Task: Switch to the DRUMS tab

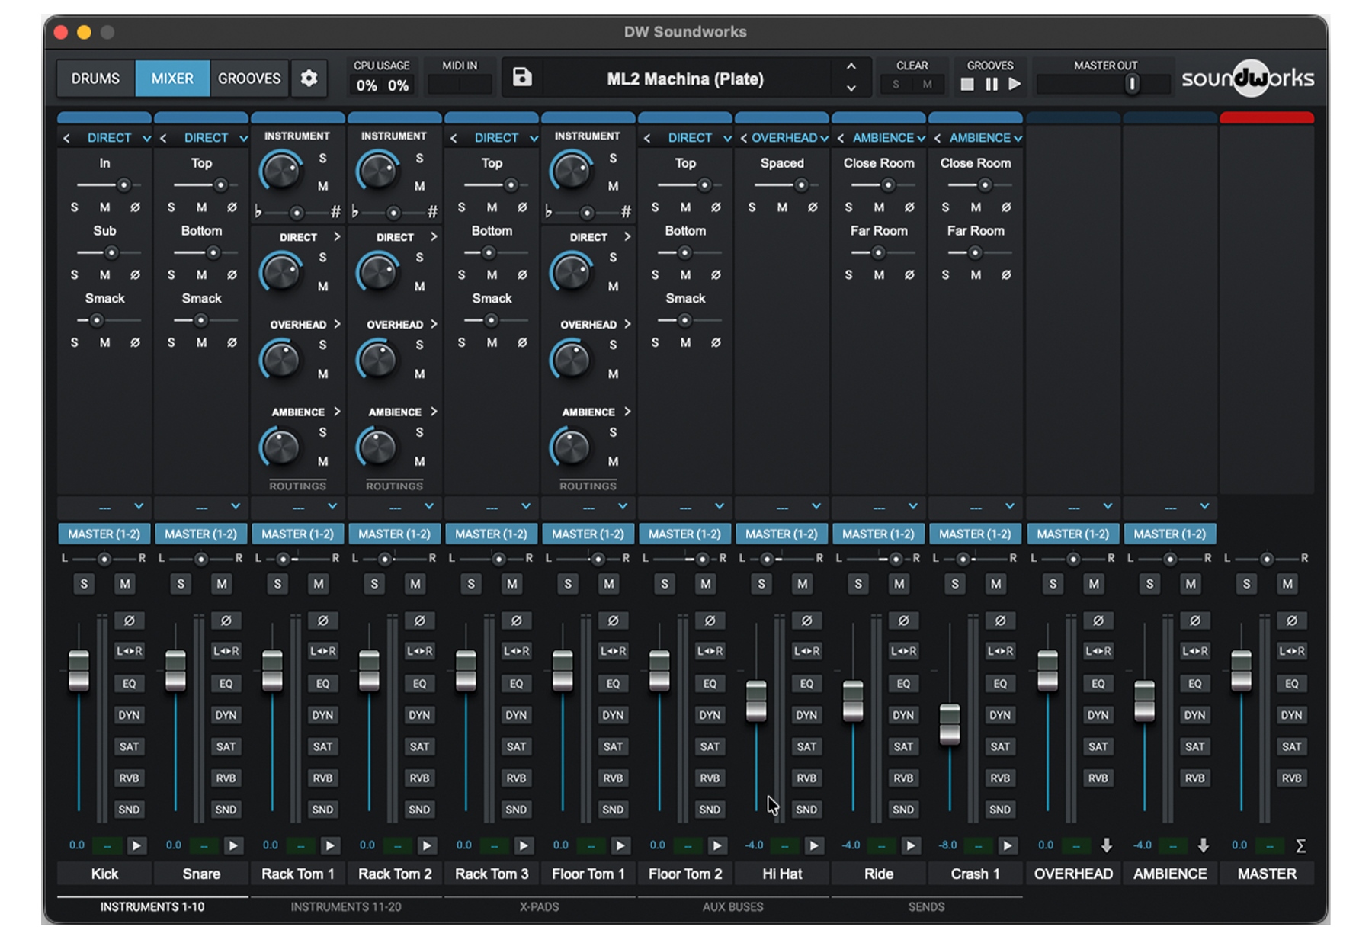Action: pyautogui.click(x=95, y=79)
